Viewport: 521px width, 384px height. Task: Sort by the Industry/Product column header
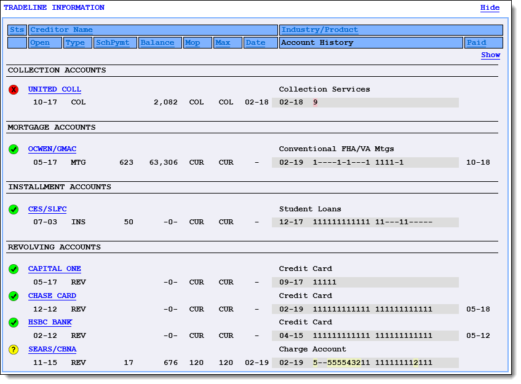(x=320, y=30)
